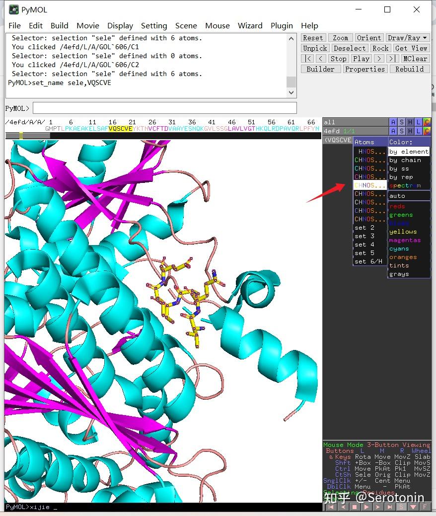Image resolution: width=436 pixels, height=516 pixels.
Task: Play movie with bottom triangle icon
Action: [366, 507]
